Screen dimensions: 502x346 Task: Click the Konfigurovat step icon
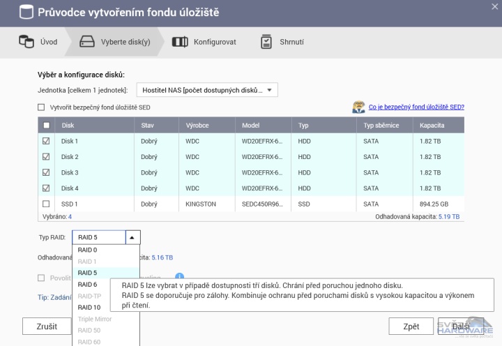pos(180,42)
